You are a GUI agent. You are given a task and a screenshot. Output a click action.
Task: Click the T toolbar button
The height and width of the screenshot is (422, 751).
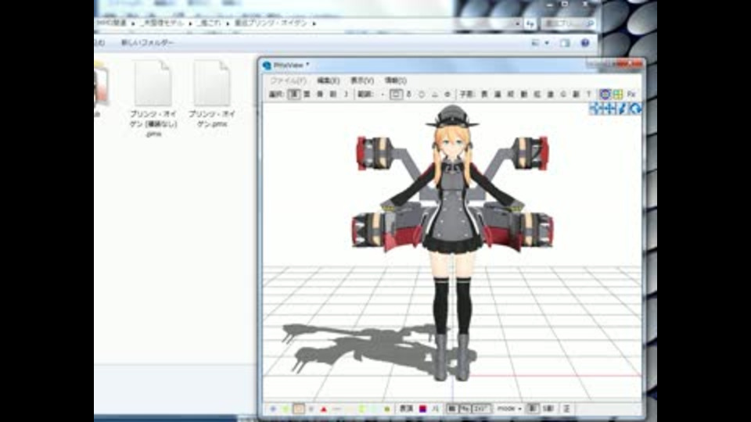[589, 95]
